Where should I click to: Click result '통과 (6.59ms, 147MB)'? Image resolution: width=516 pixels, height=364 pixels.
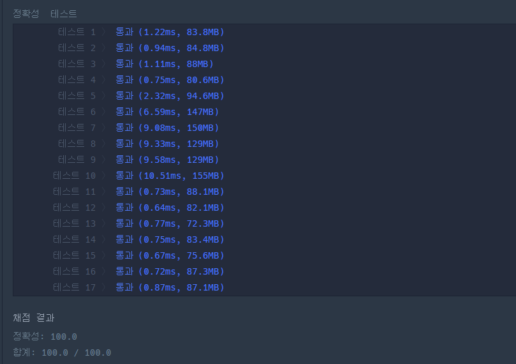click(x=167, y=112)
